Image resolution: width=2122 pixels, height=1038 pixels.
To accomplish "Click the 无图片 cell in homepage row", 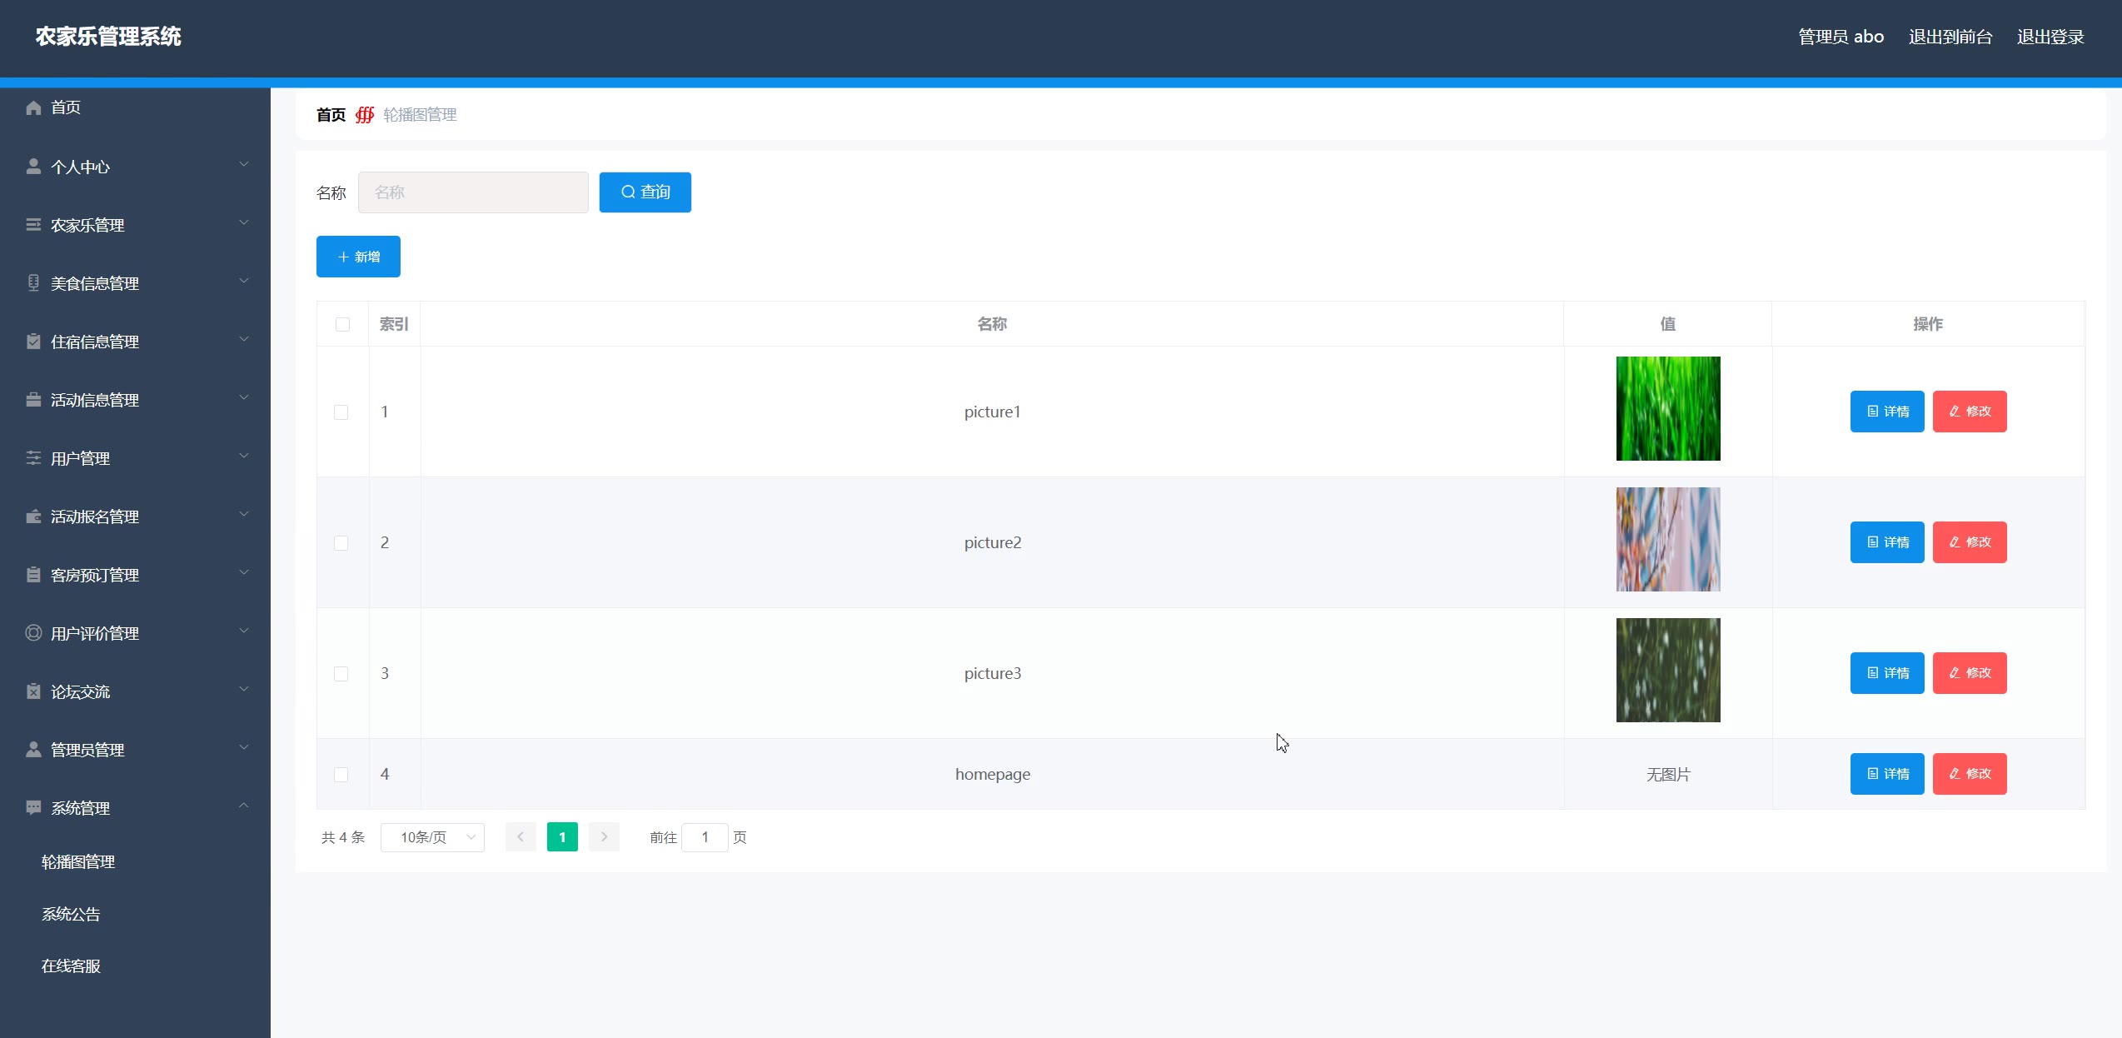I will [x=1668, y=775].
